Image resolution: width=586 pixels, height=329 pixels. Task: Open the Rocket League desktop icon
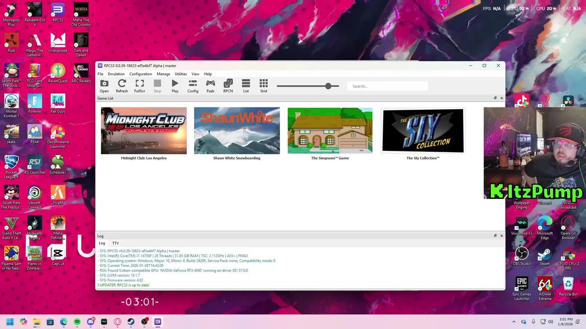tap(11, 167)
